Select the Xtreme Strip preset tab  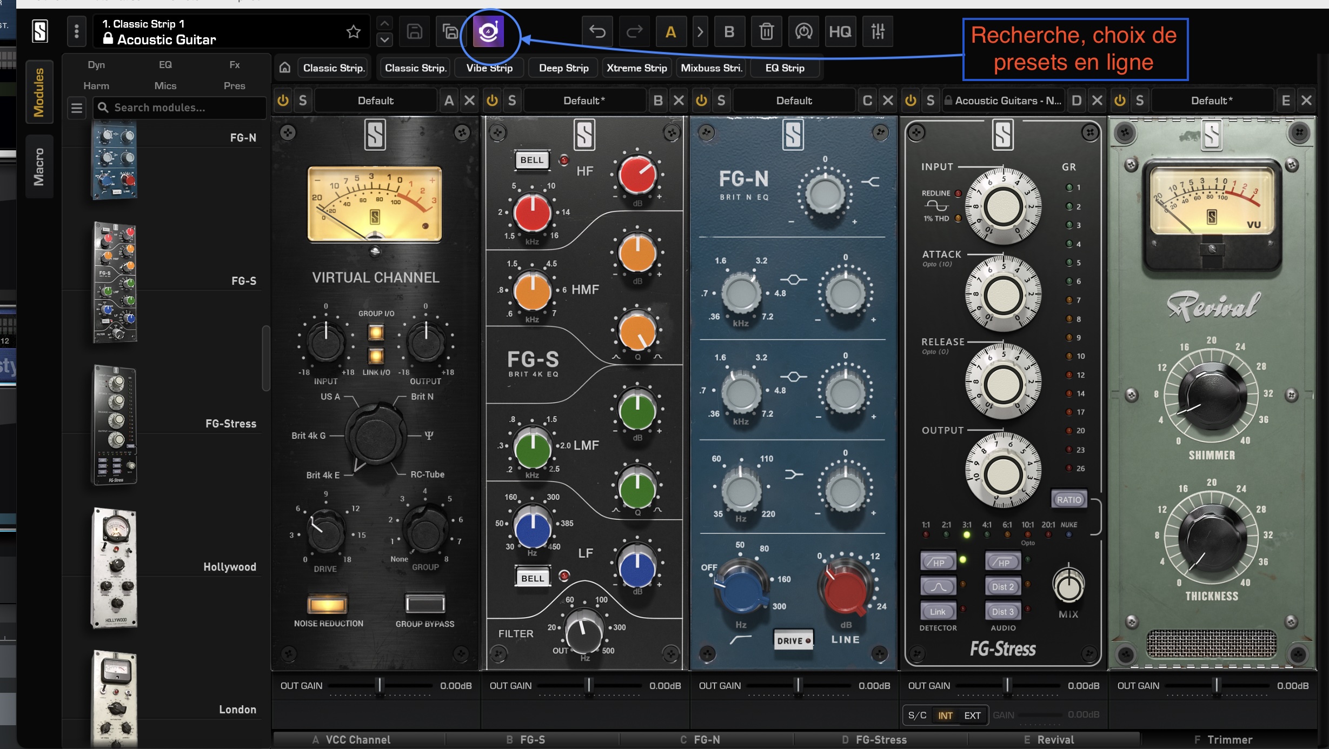(636, 68)
